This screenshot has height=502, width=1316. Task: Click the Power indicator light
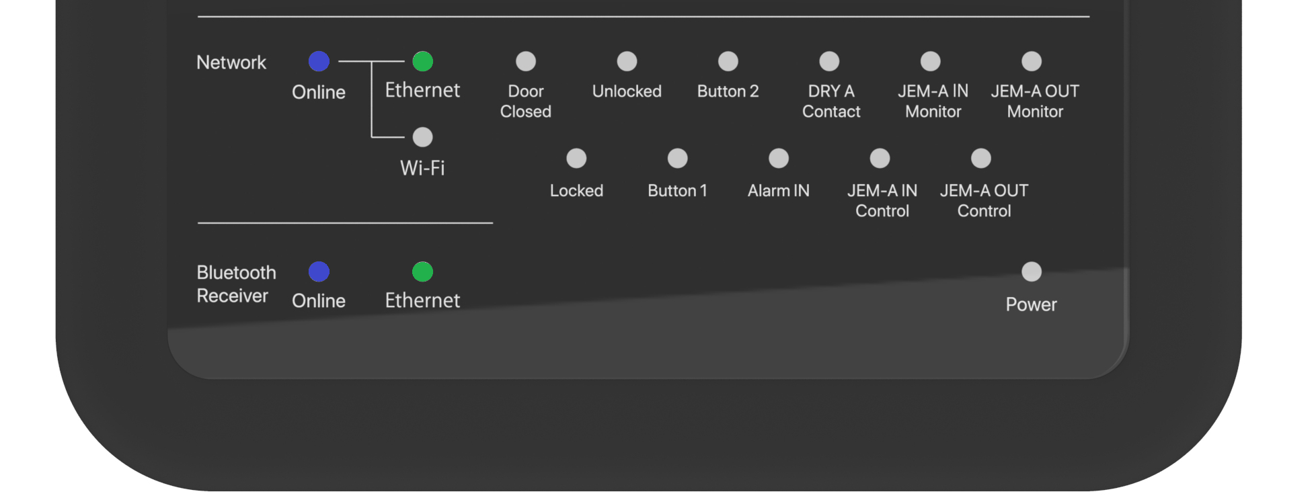1032,271
